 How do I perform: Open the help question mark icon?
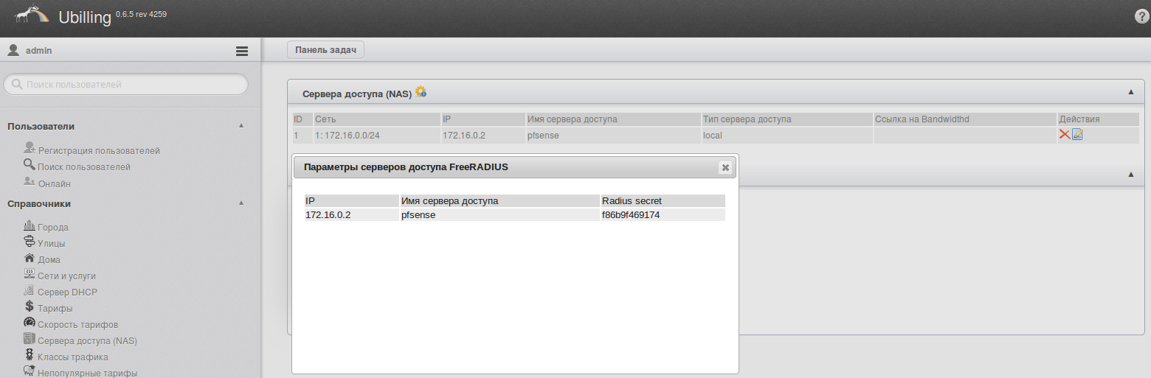(x=1142, y=17)
